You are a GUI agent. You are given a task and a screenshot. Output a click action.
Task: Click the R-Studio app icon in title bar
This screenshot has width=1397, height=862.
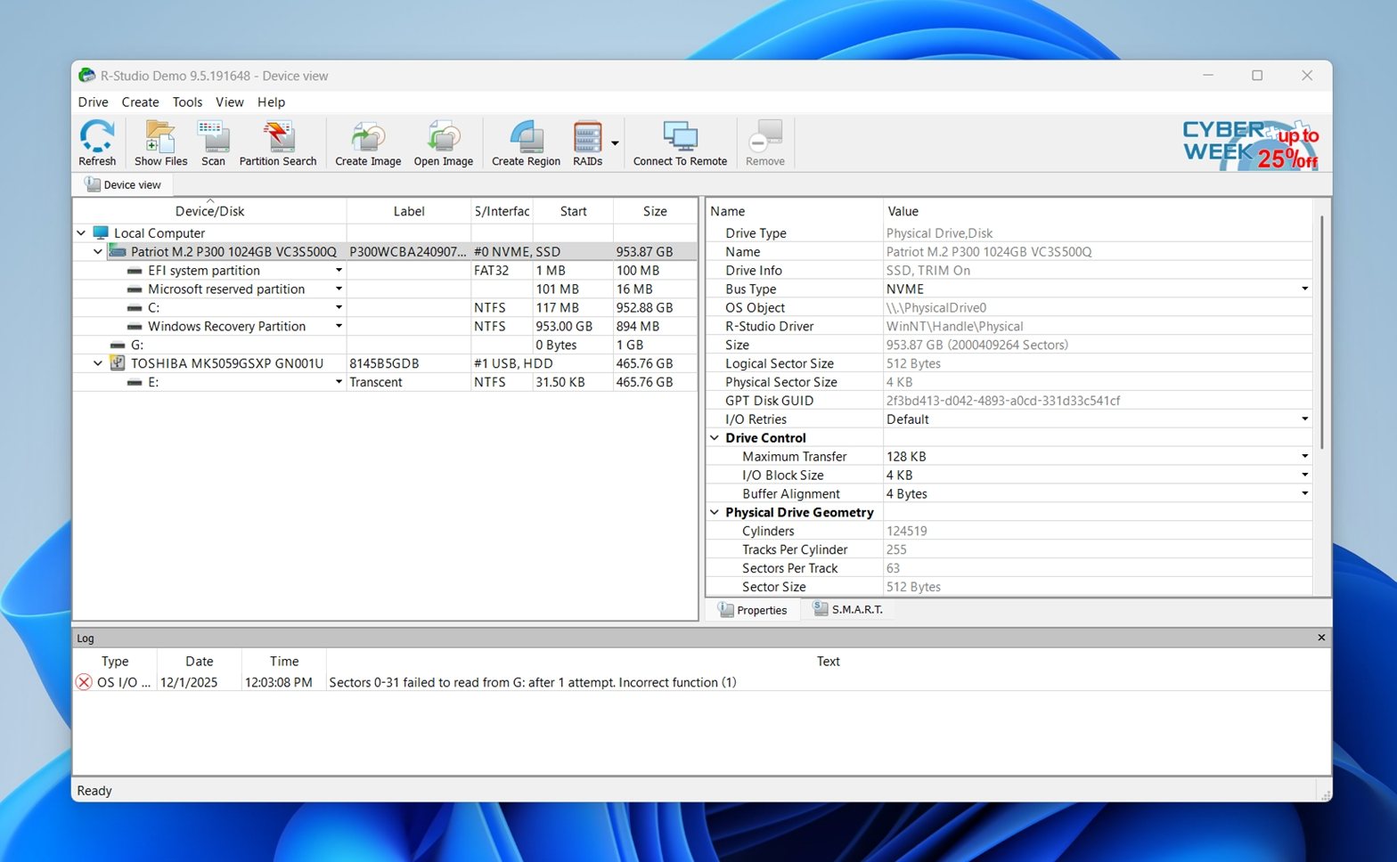[86, 76]
